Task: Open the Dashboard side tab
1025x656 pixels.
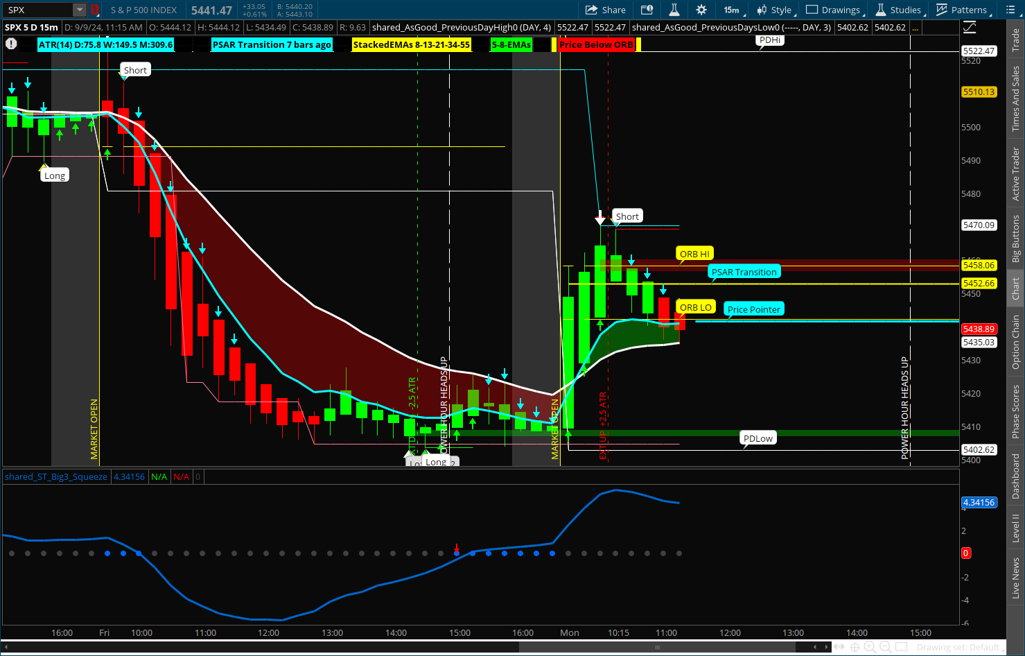Action: coord(1016,476)
